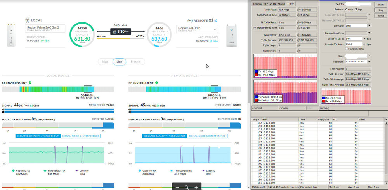Expand the Connection Count field arrow
Screen dimensions: 388x190
(369, 33)
